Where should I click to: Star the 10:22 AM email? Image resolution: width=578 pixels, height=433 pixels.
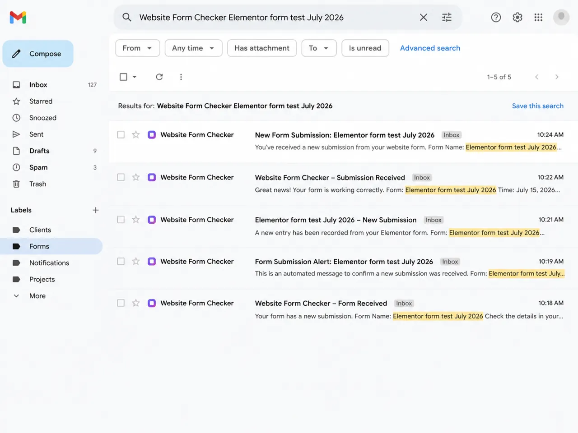pos(136,177)
